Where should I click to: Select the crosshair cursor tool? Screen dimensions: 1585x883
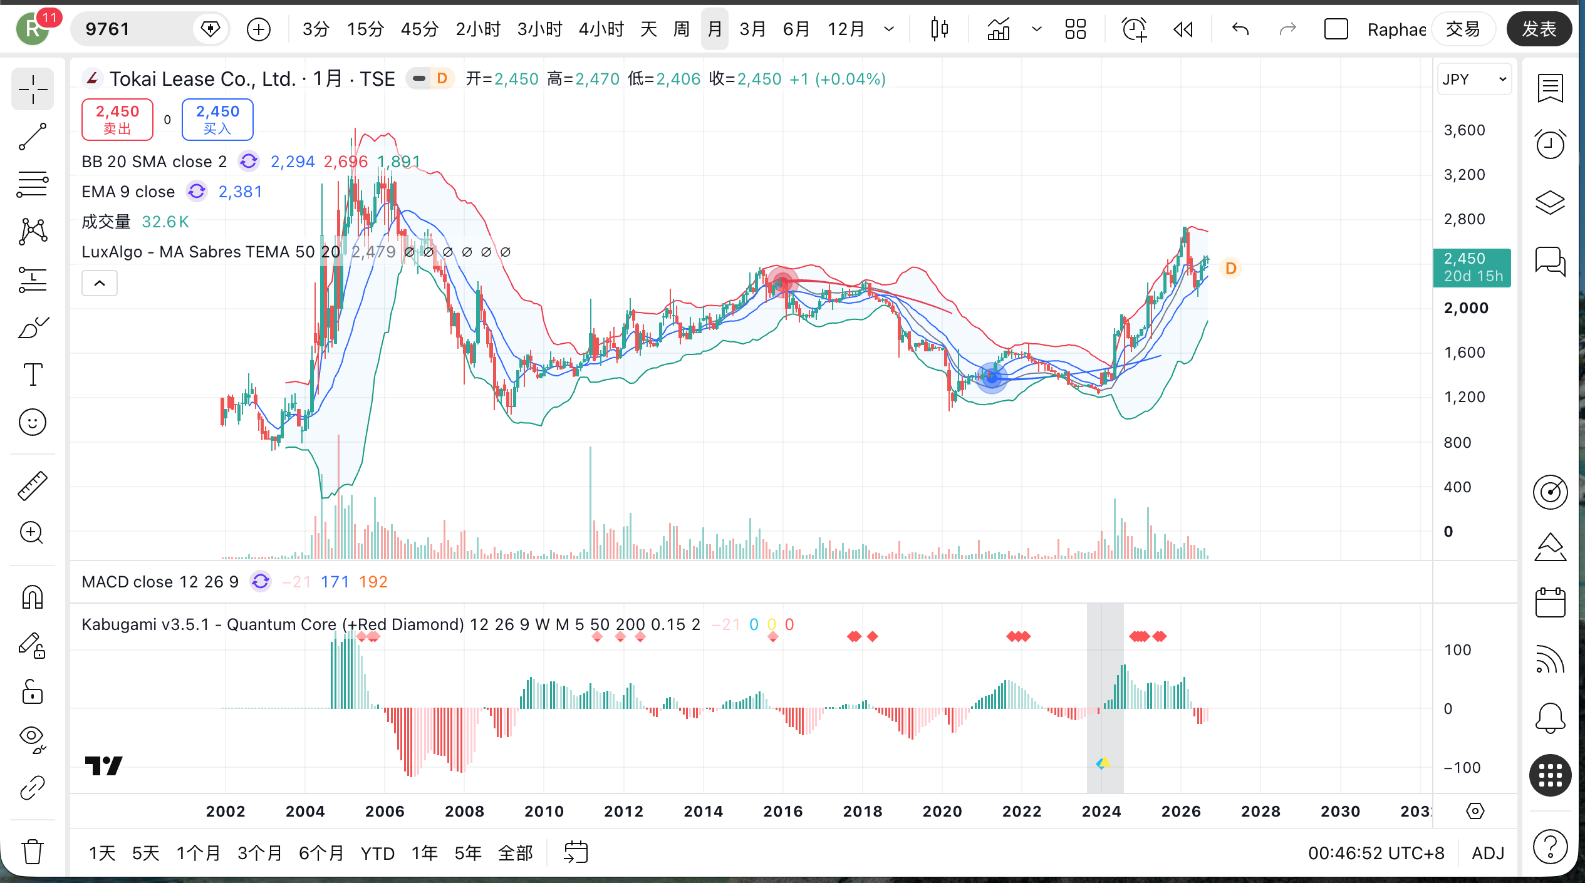tap(33, 90)
